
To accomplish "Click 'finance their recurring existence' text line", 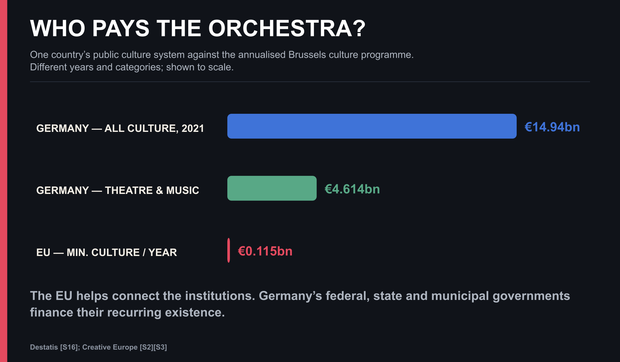I will [x=127, y=313].
